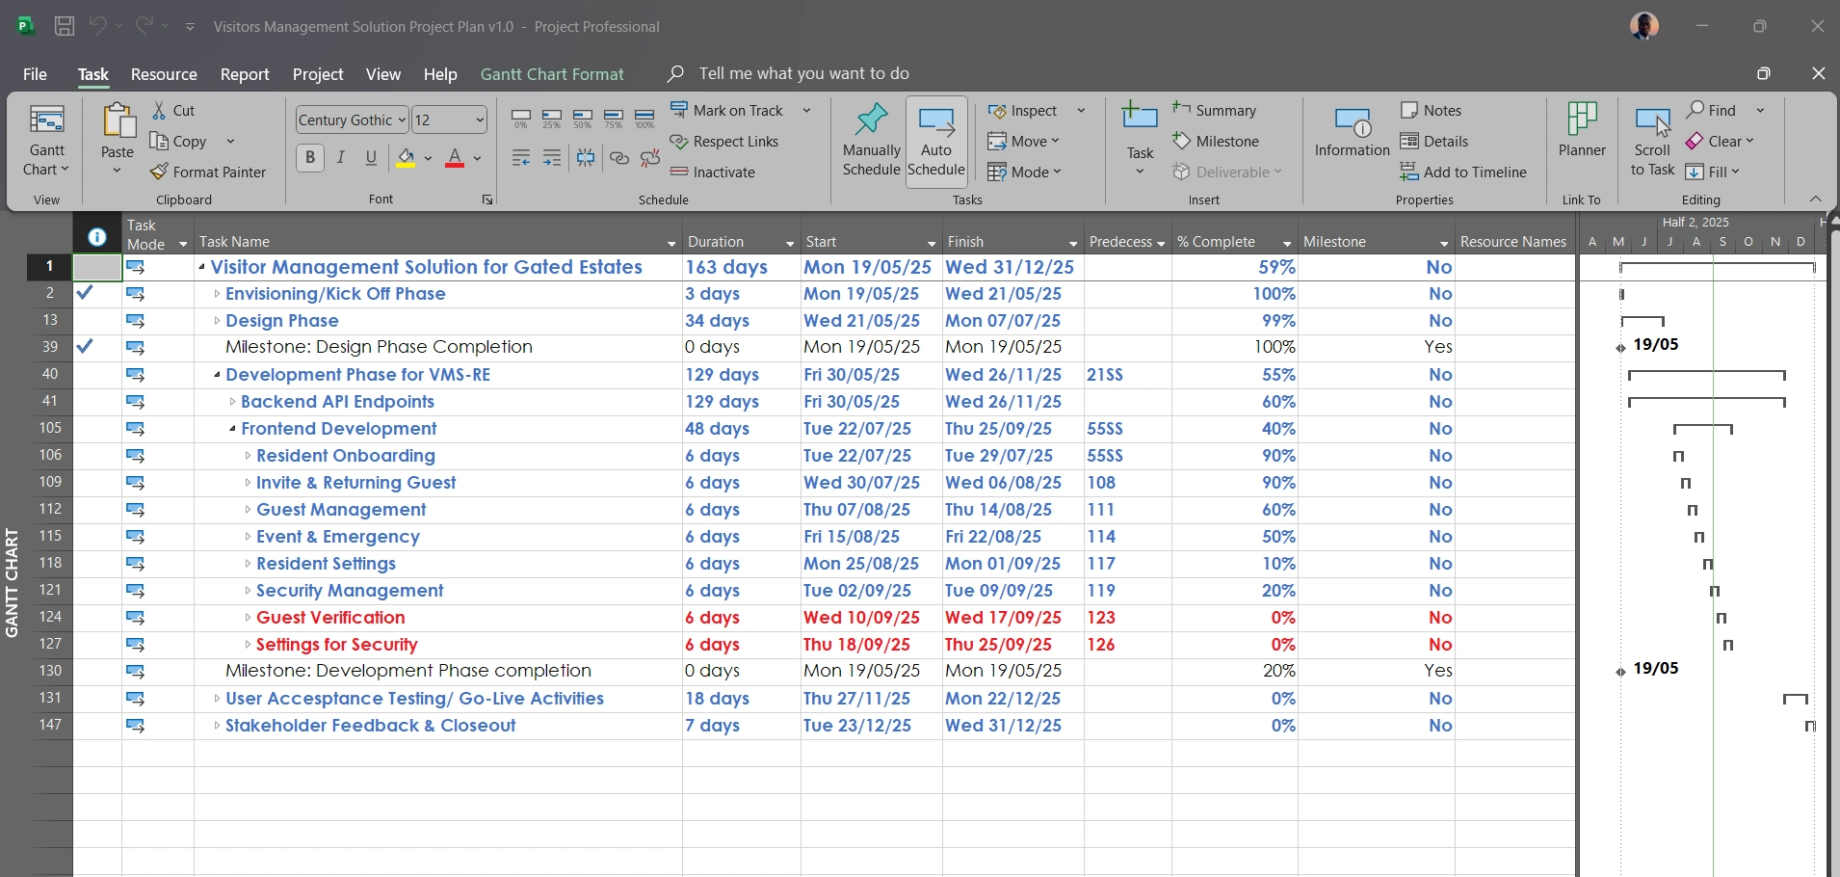Toggle Bold formatting
The width and height of the screenshot is (1840, 877).
pos(310,158)
